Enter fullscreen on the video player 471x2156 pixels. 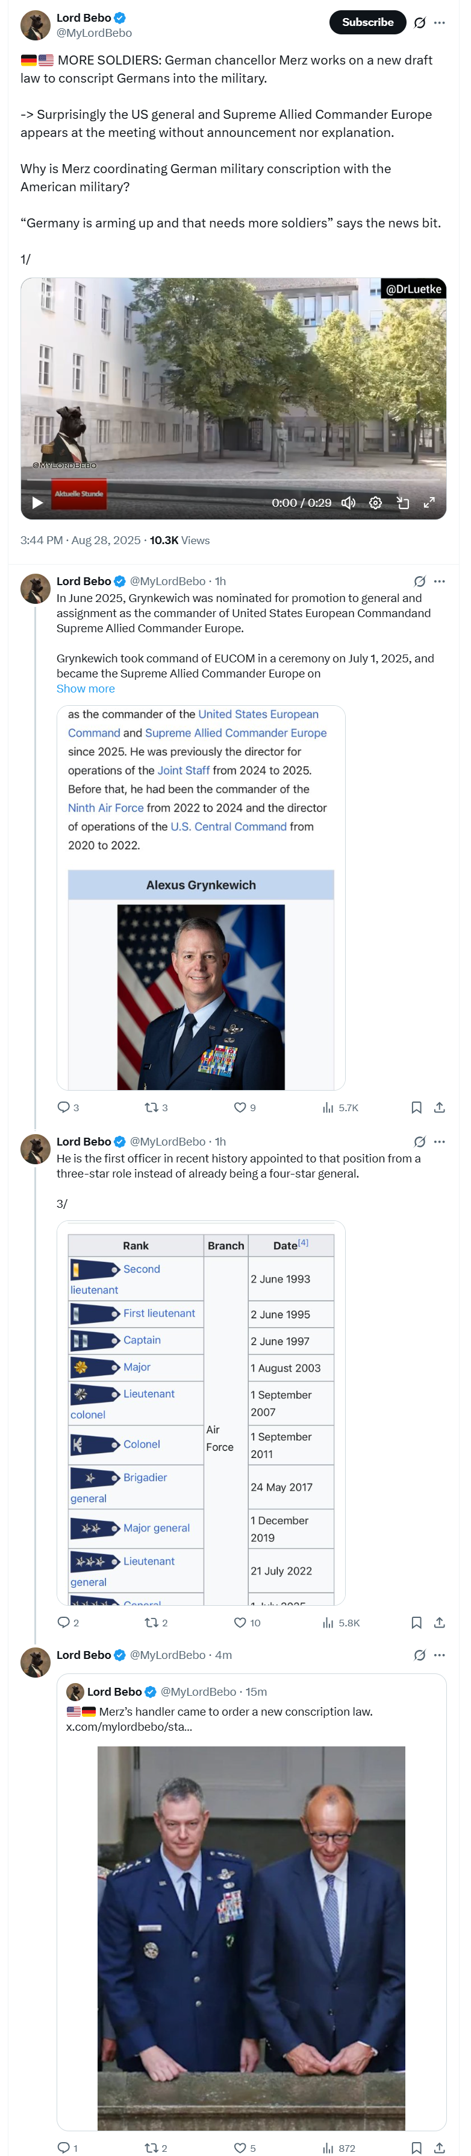tap(429, 502)
